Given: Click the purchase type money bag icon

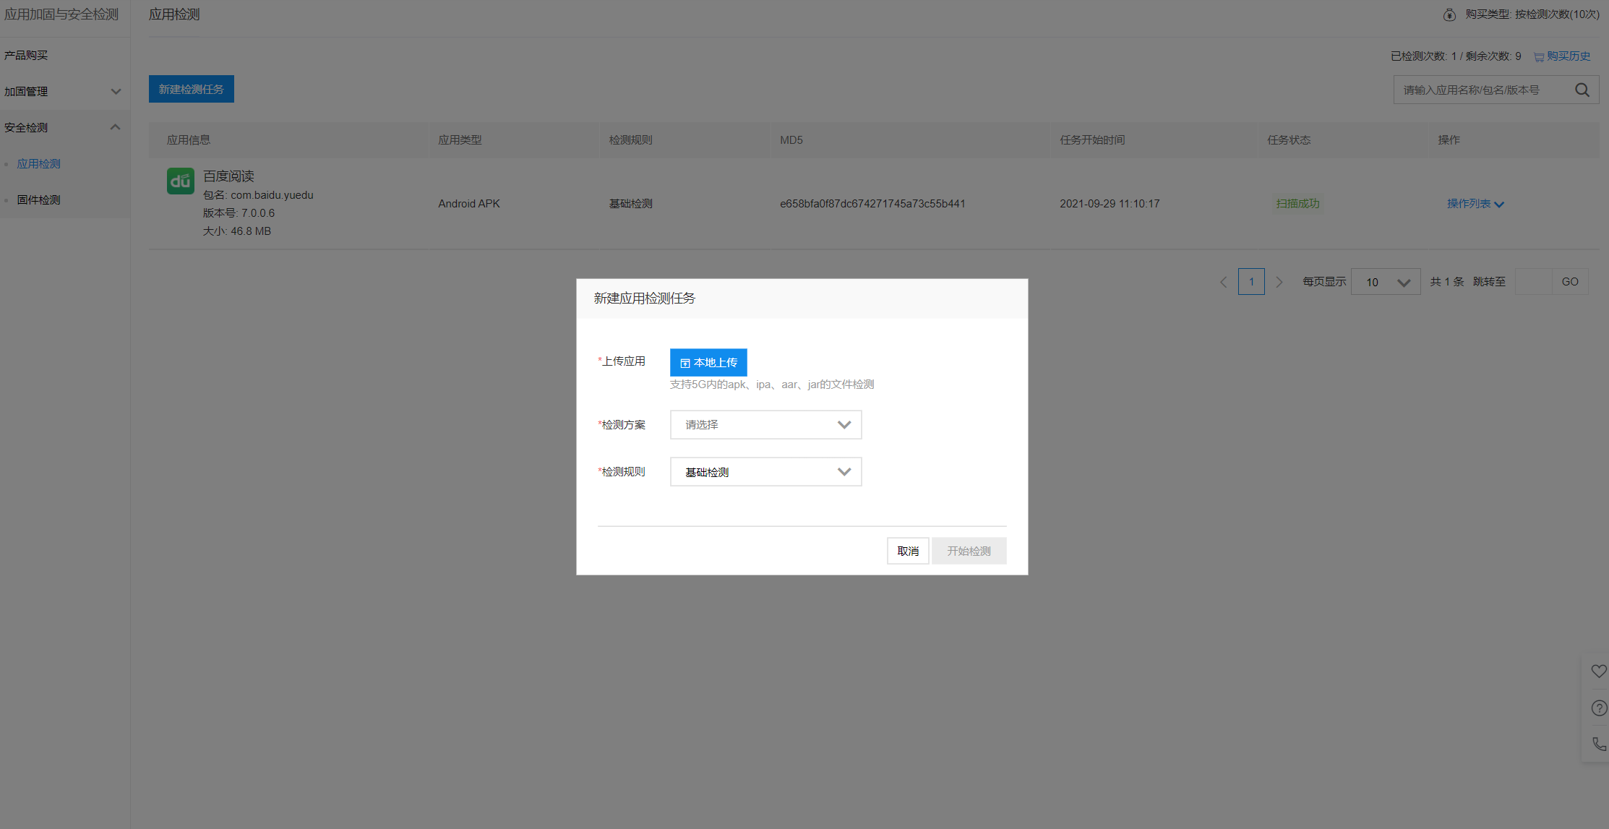Looking at the screenshot, I should coord(1449,14).
